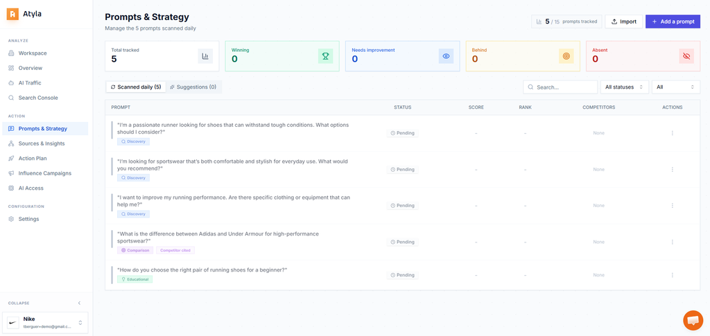710x336 pixels.
Task: Open Influence Campaigns in sidebar
Action: click(x=45, y=173)
